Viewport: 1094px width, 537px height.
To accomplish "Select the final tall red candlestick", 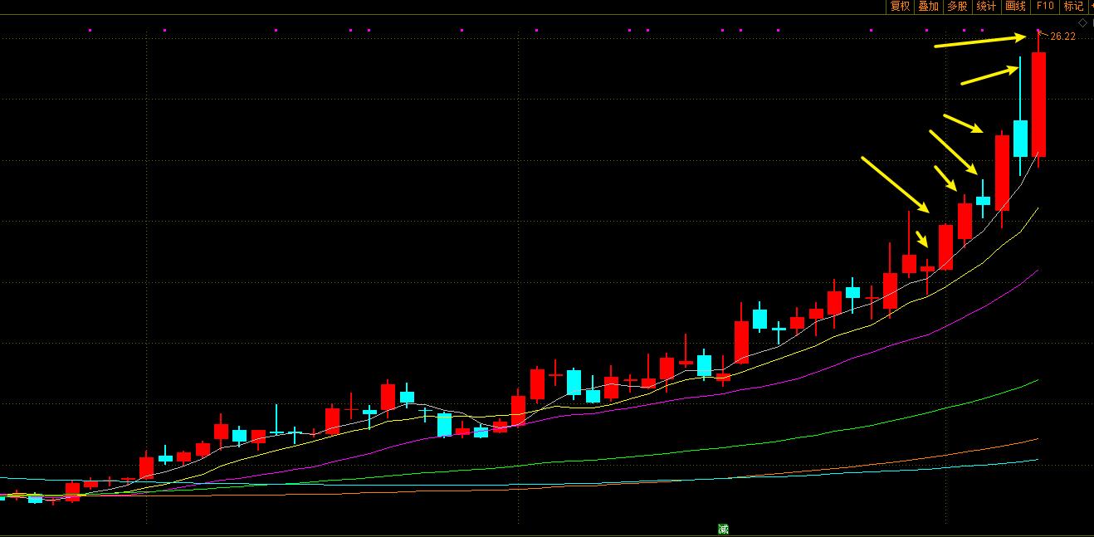I will click(1038, 104).
